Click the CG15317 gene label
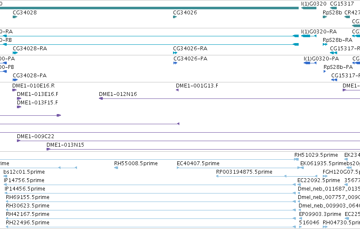The image size is (360, 229). point(342,4)
